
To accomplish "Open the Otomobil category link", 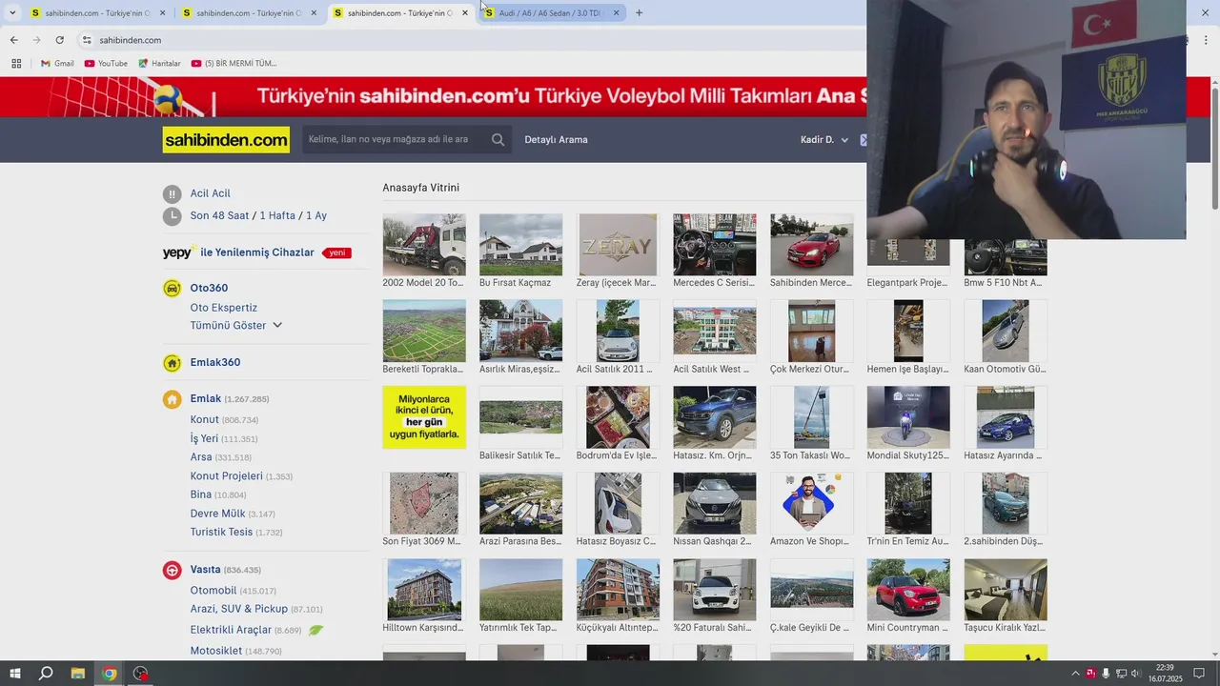I will point(213,591).
